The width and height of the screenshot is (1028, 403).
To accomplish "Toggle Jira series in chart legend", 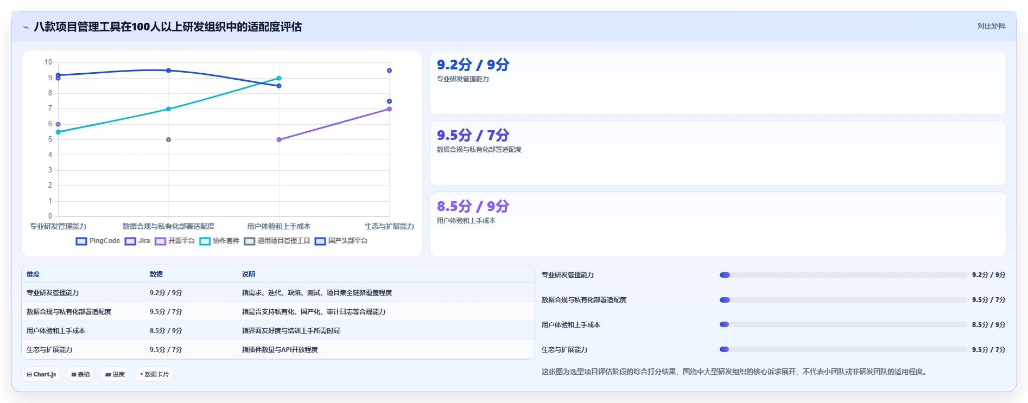I will (x=137, y=241).
